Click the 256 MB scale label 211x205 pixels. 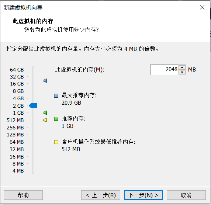click(x=15, y=128)
